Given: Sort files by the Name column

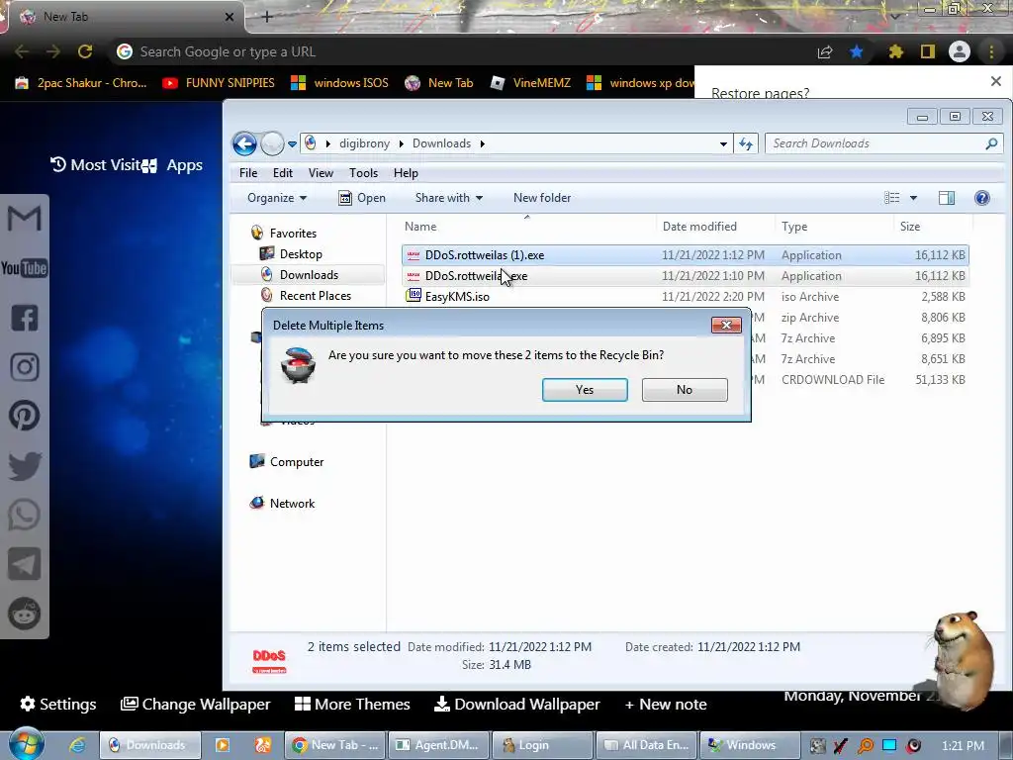Looking at the screenshot, I should click(528, 227).
